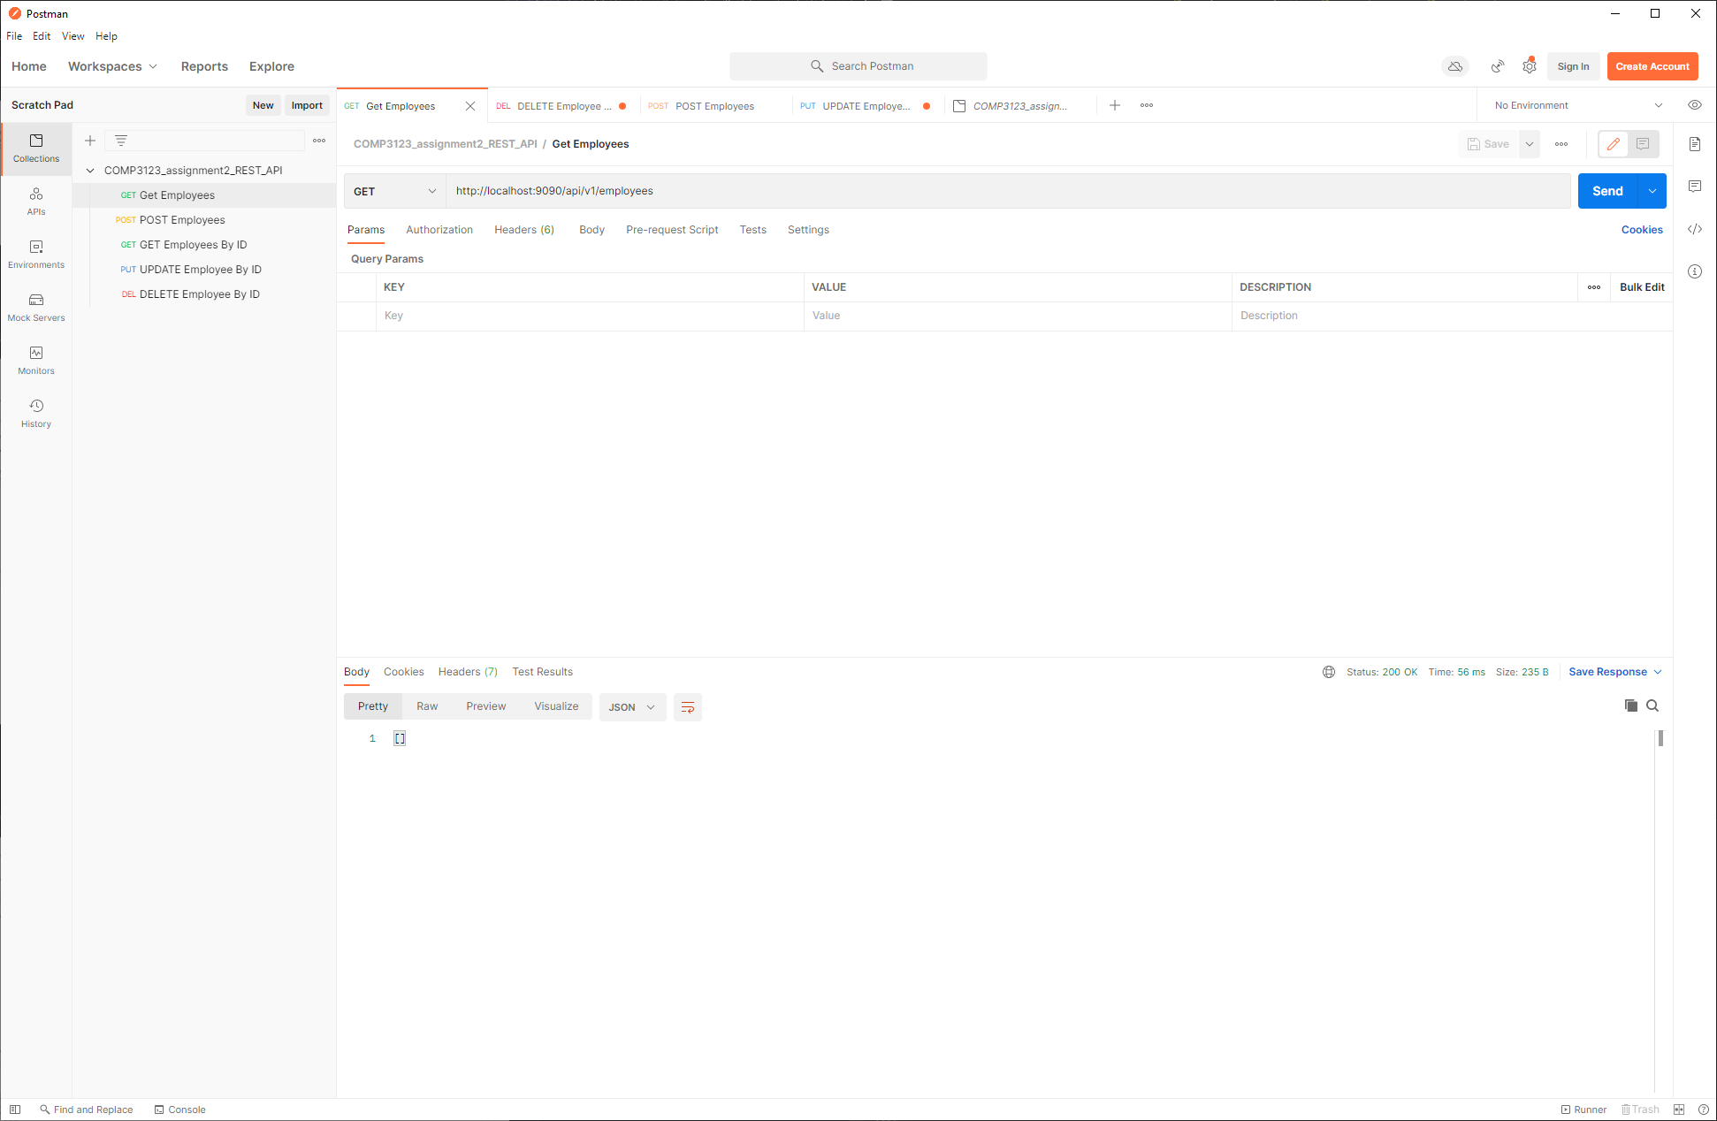Click Bulk Edit in query params
This screenshot has height=1121, width=1717.
click(1642, 287)
